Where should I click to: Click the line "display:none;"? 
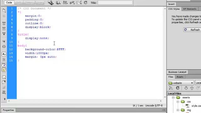click(37, 38)
